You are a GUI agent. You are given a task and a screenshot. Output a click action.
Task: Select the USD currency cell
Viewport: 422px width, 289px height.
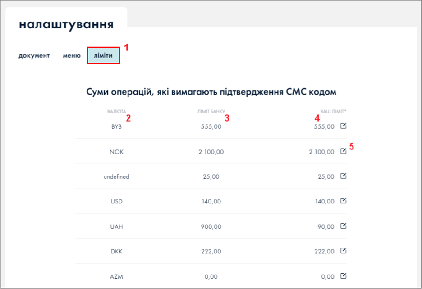(116, 202)
